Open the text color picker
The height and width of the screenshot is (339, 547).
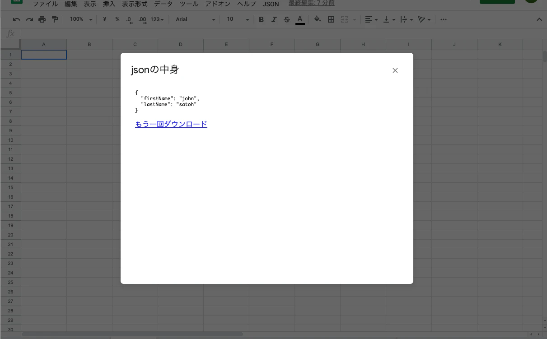point(300,19)
